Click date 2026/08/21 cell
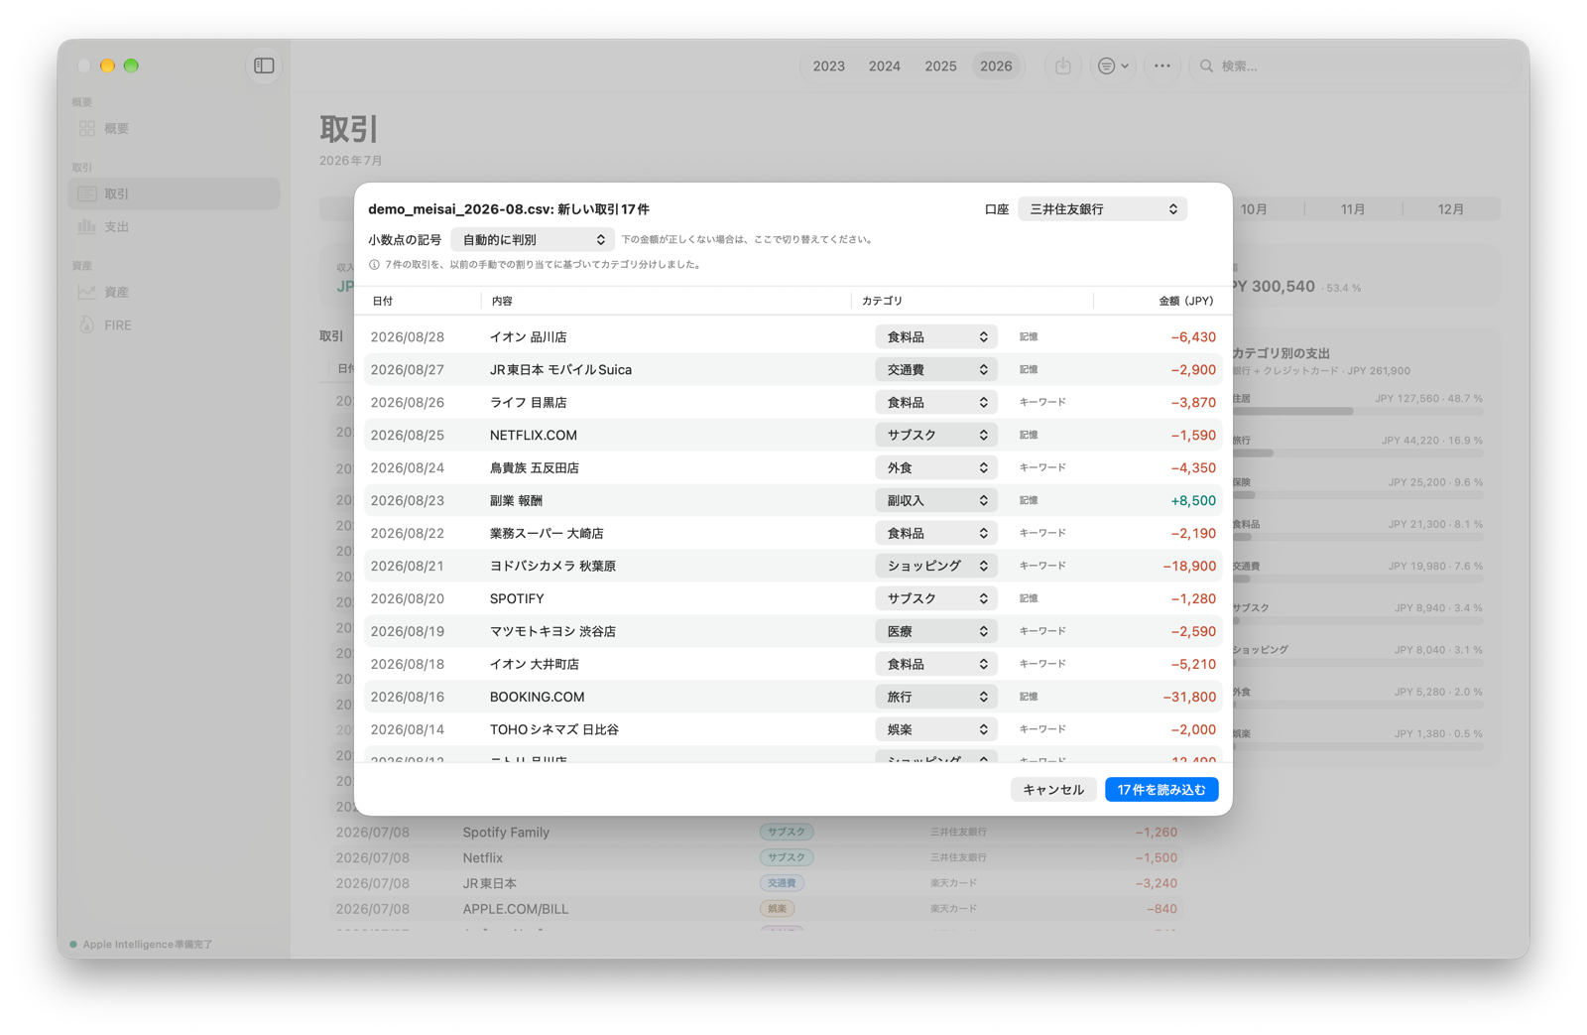 [x=408, y=566]
